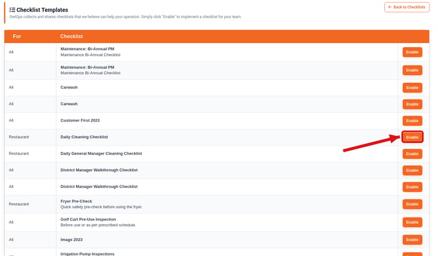
Task: Click 'Restaurant' in the Fryer Pre-Check row
Action: click(x=19, y=204)
